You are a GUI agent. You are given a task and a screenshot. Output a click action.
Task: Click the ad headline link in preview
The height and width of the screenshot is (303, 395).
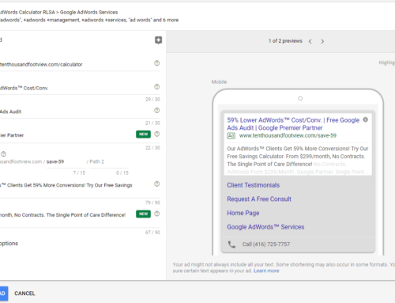coord(293,124)
